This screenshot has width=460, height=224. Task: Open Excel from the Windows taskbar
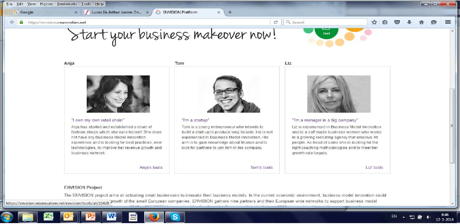pos(49,217)
